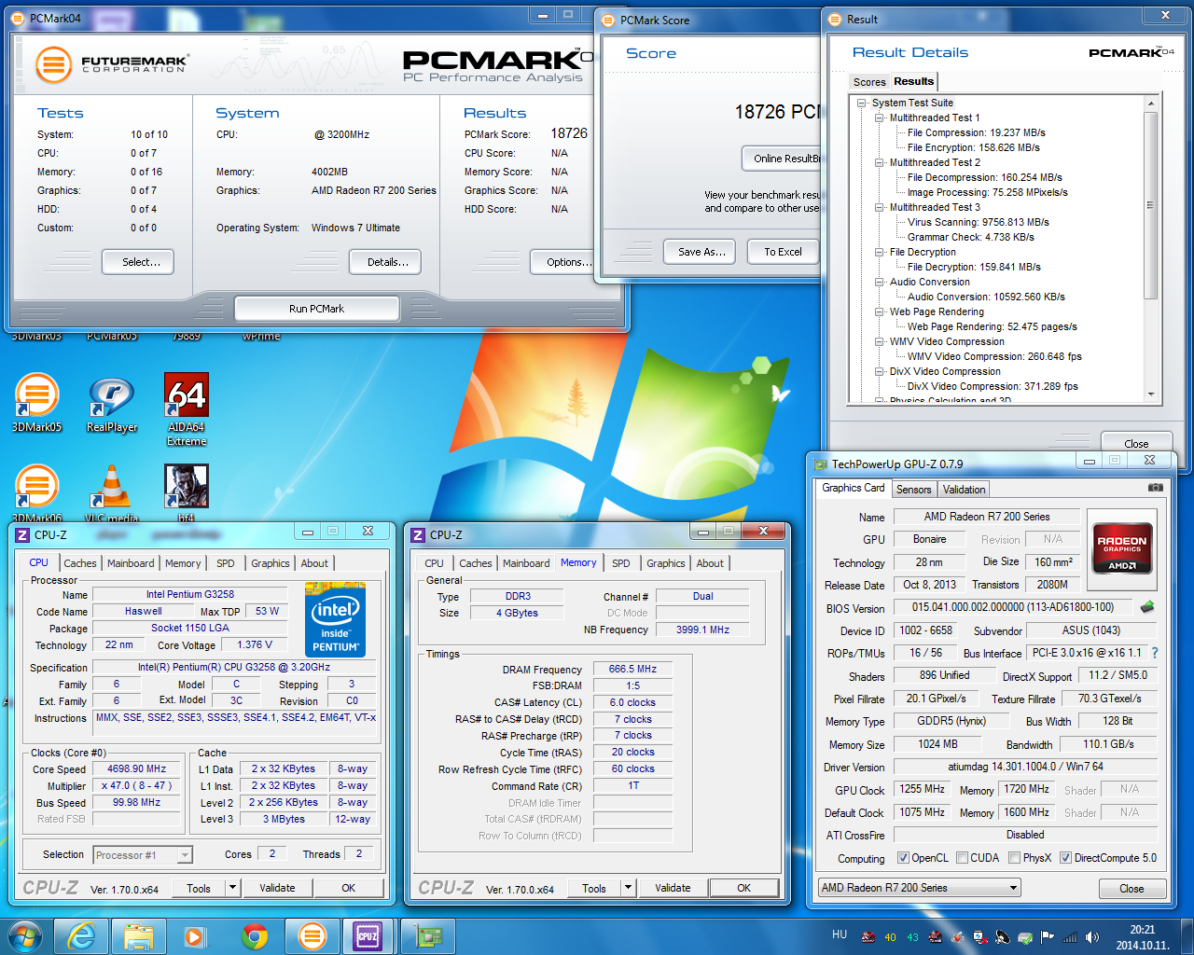The width and height of the screenshot is (1194, 955).
Task: Open Caches tab in left CPU-Z window
Action: 80,563
